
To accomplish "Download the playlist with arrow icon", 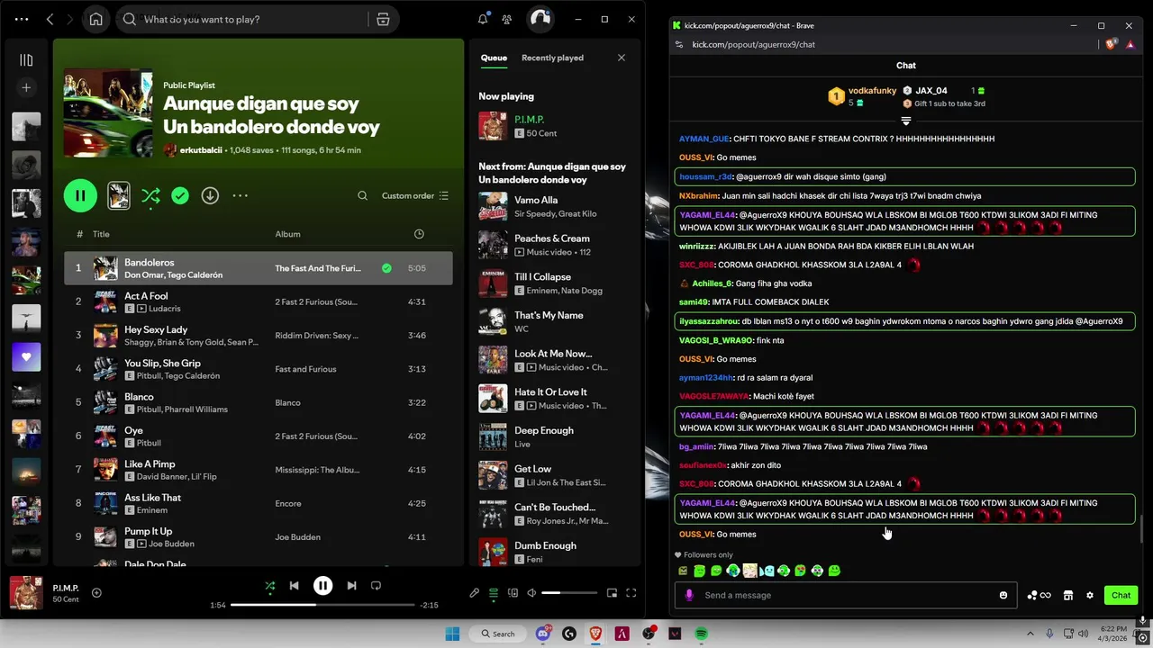I will pyautogui.click(x=210, y=195).
